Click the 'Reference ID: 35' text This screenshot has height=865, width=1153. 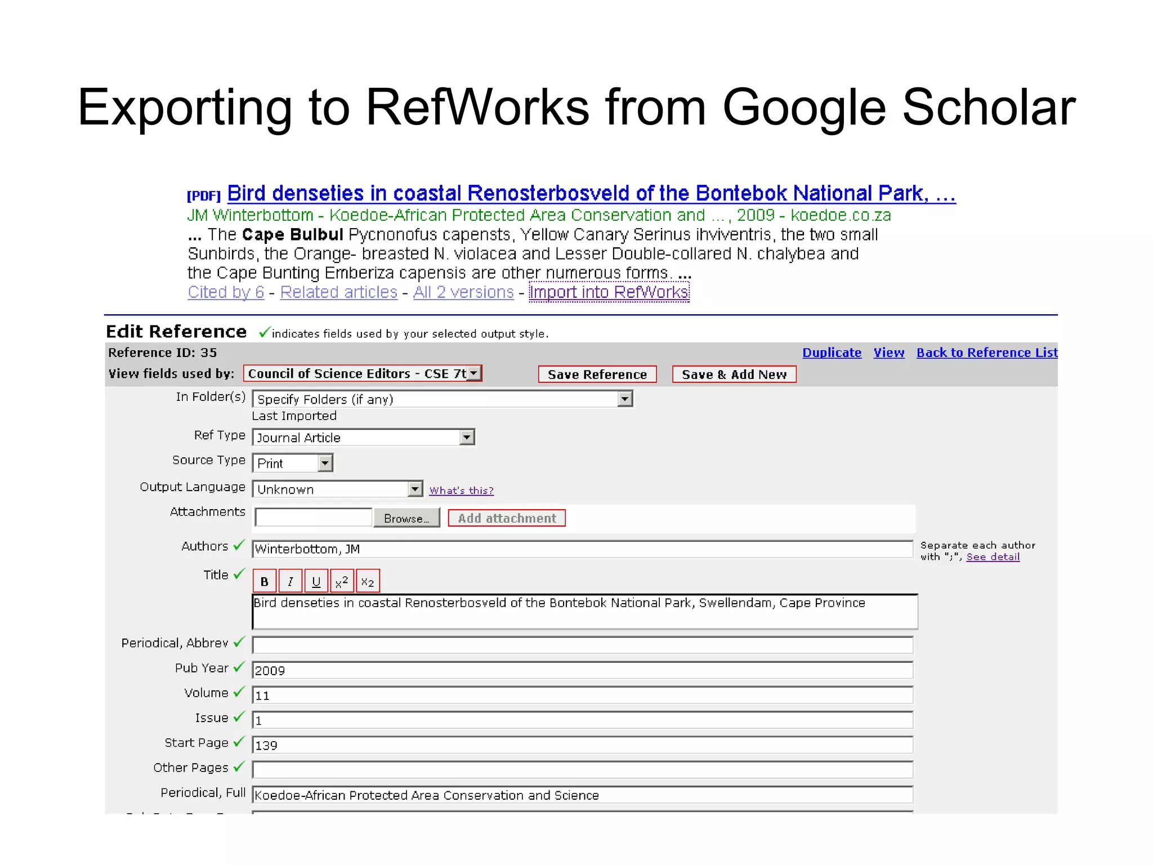pos(162,353)
